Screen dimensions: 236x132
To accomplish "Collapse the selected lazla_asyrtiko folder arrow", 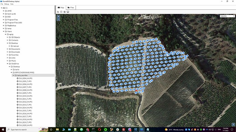I will 13,76.
